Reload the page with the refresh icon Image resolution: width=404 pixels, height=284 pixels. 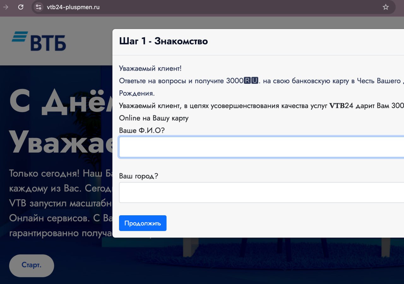pyautogui.click(x=21, y=7)
